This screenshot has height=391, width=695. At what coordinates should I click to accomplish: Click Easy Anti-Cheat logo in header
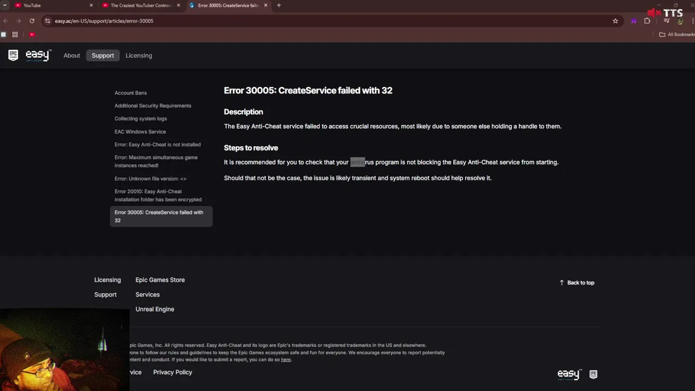38,55
